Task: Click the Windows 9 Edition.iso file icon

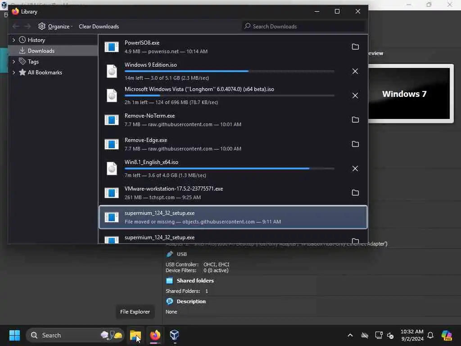Action: [112, 71]
